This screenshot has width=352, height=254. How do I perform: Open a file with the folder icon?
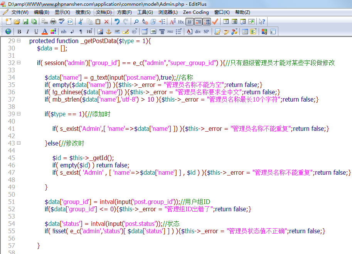pos(17,22)
